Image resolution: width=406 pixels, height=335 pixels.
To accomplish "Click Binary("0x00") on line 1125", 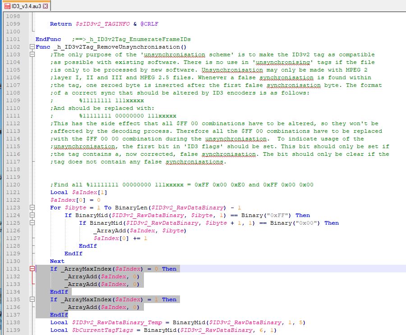I will [295, 223].
